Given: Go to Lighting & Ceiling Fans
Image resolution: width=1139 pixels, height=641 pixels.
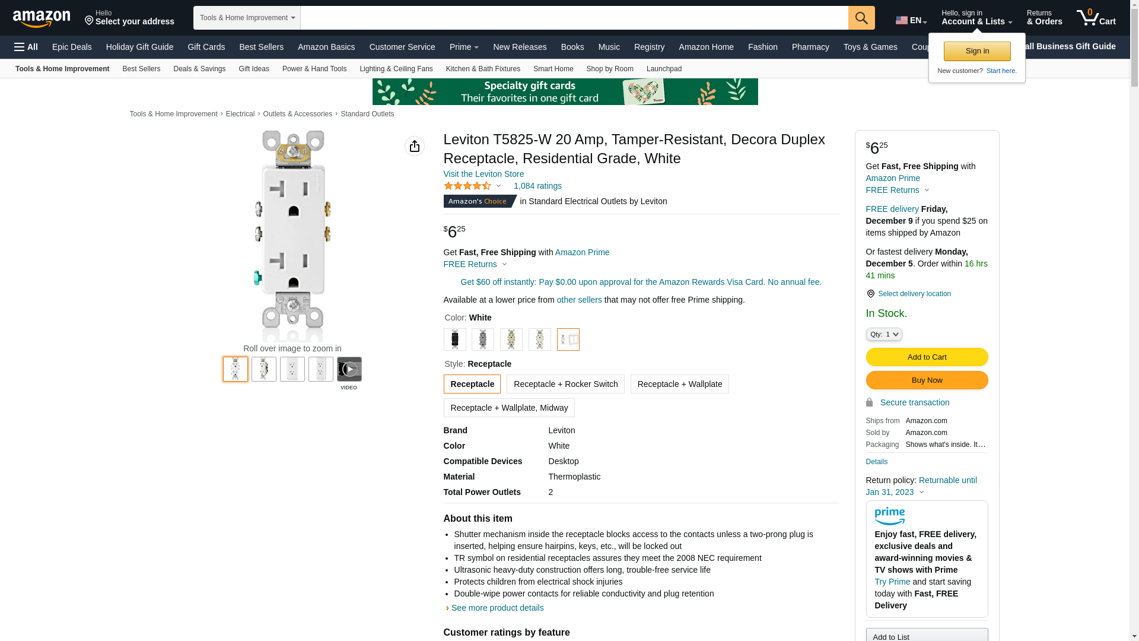Looking at the screenshot, I should coord(396,69).
